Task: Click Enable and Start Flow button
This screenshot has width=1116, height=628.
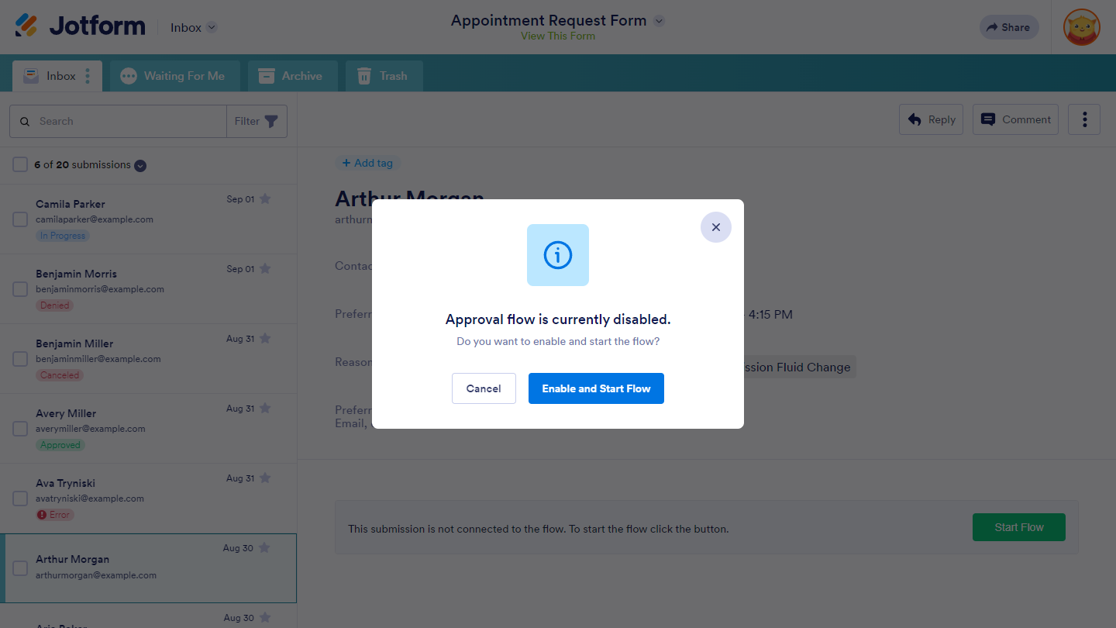Action: (x=595, y=388)
